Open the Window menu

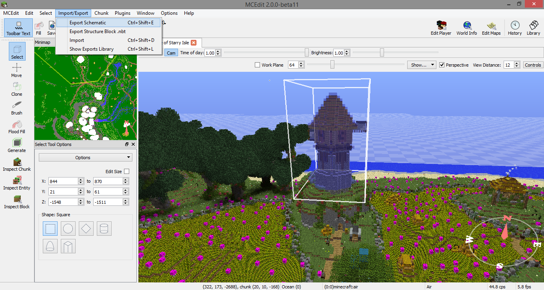pos(146,13)
